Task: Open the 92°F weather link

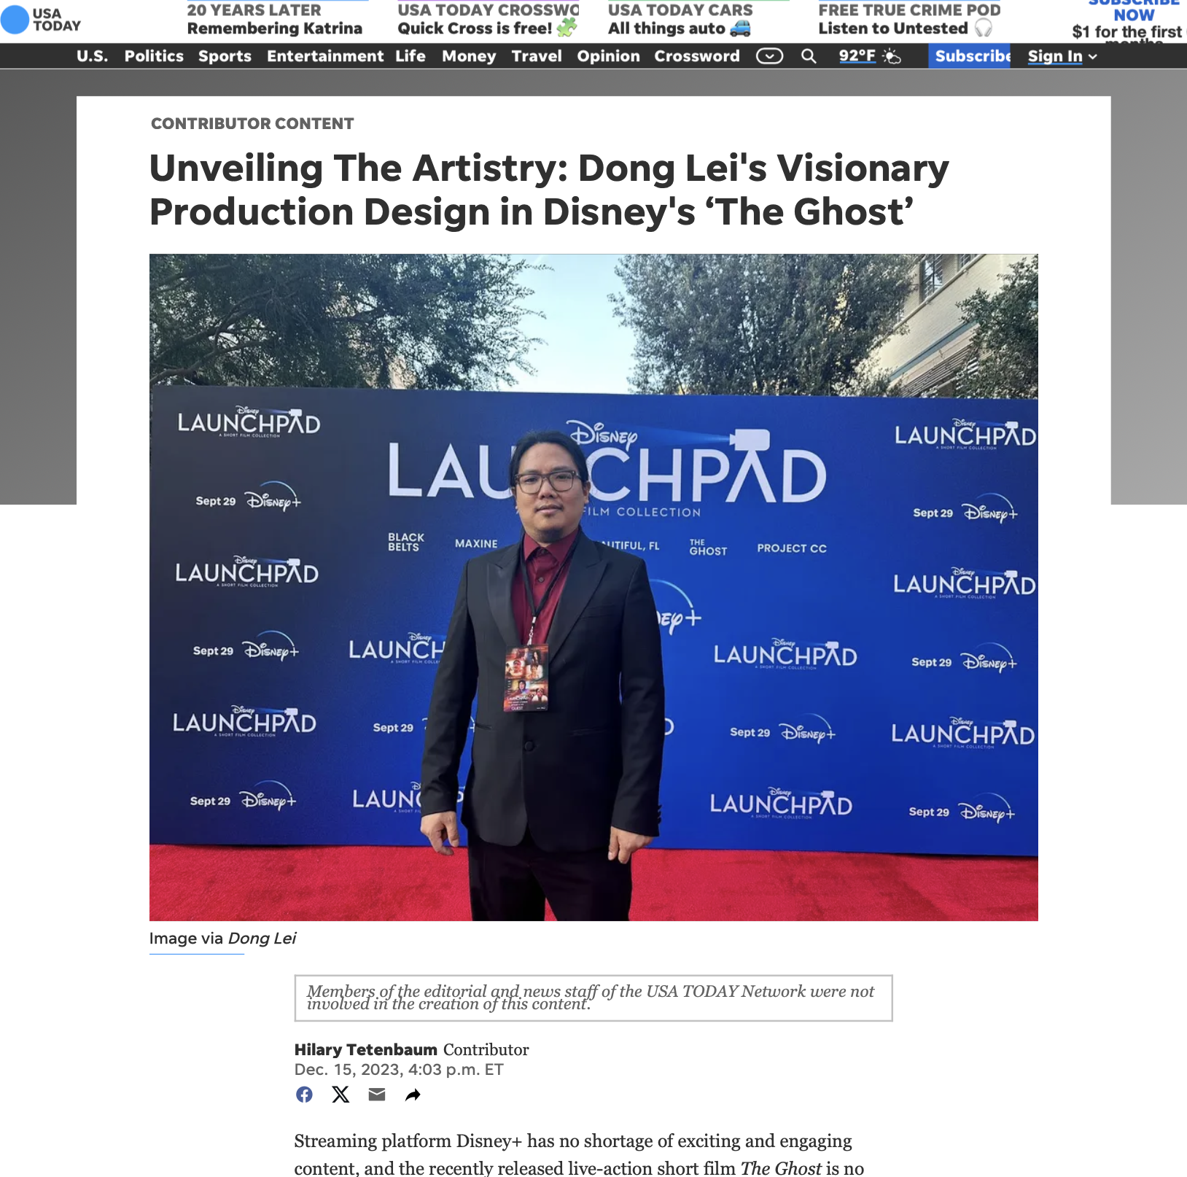Action: (857, 56)
